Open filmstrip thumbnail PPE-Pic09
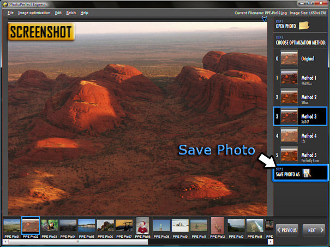 [161, 226]
